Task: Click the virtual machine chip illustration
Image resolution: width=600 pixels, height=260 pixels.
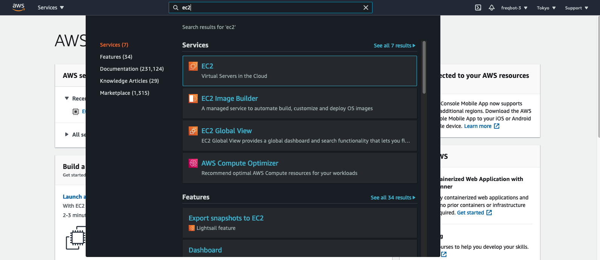Action: 76,238
